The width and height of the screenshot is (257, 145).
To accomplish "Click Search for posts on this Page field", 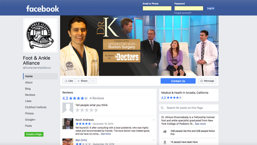I will (x=189, y=108).
